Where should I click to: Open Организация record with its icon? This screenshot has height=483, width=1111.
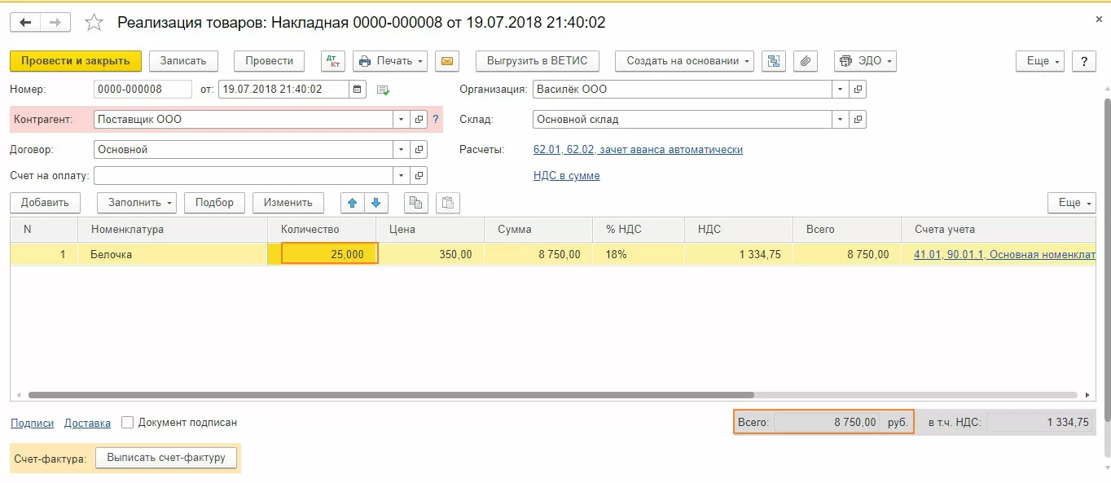coord(858,89)
